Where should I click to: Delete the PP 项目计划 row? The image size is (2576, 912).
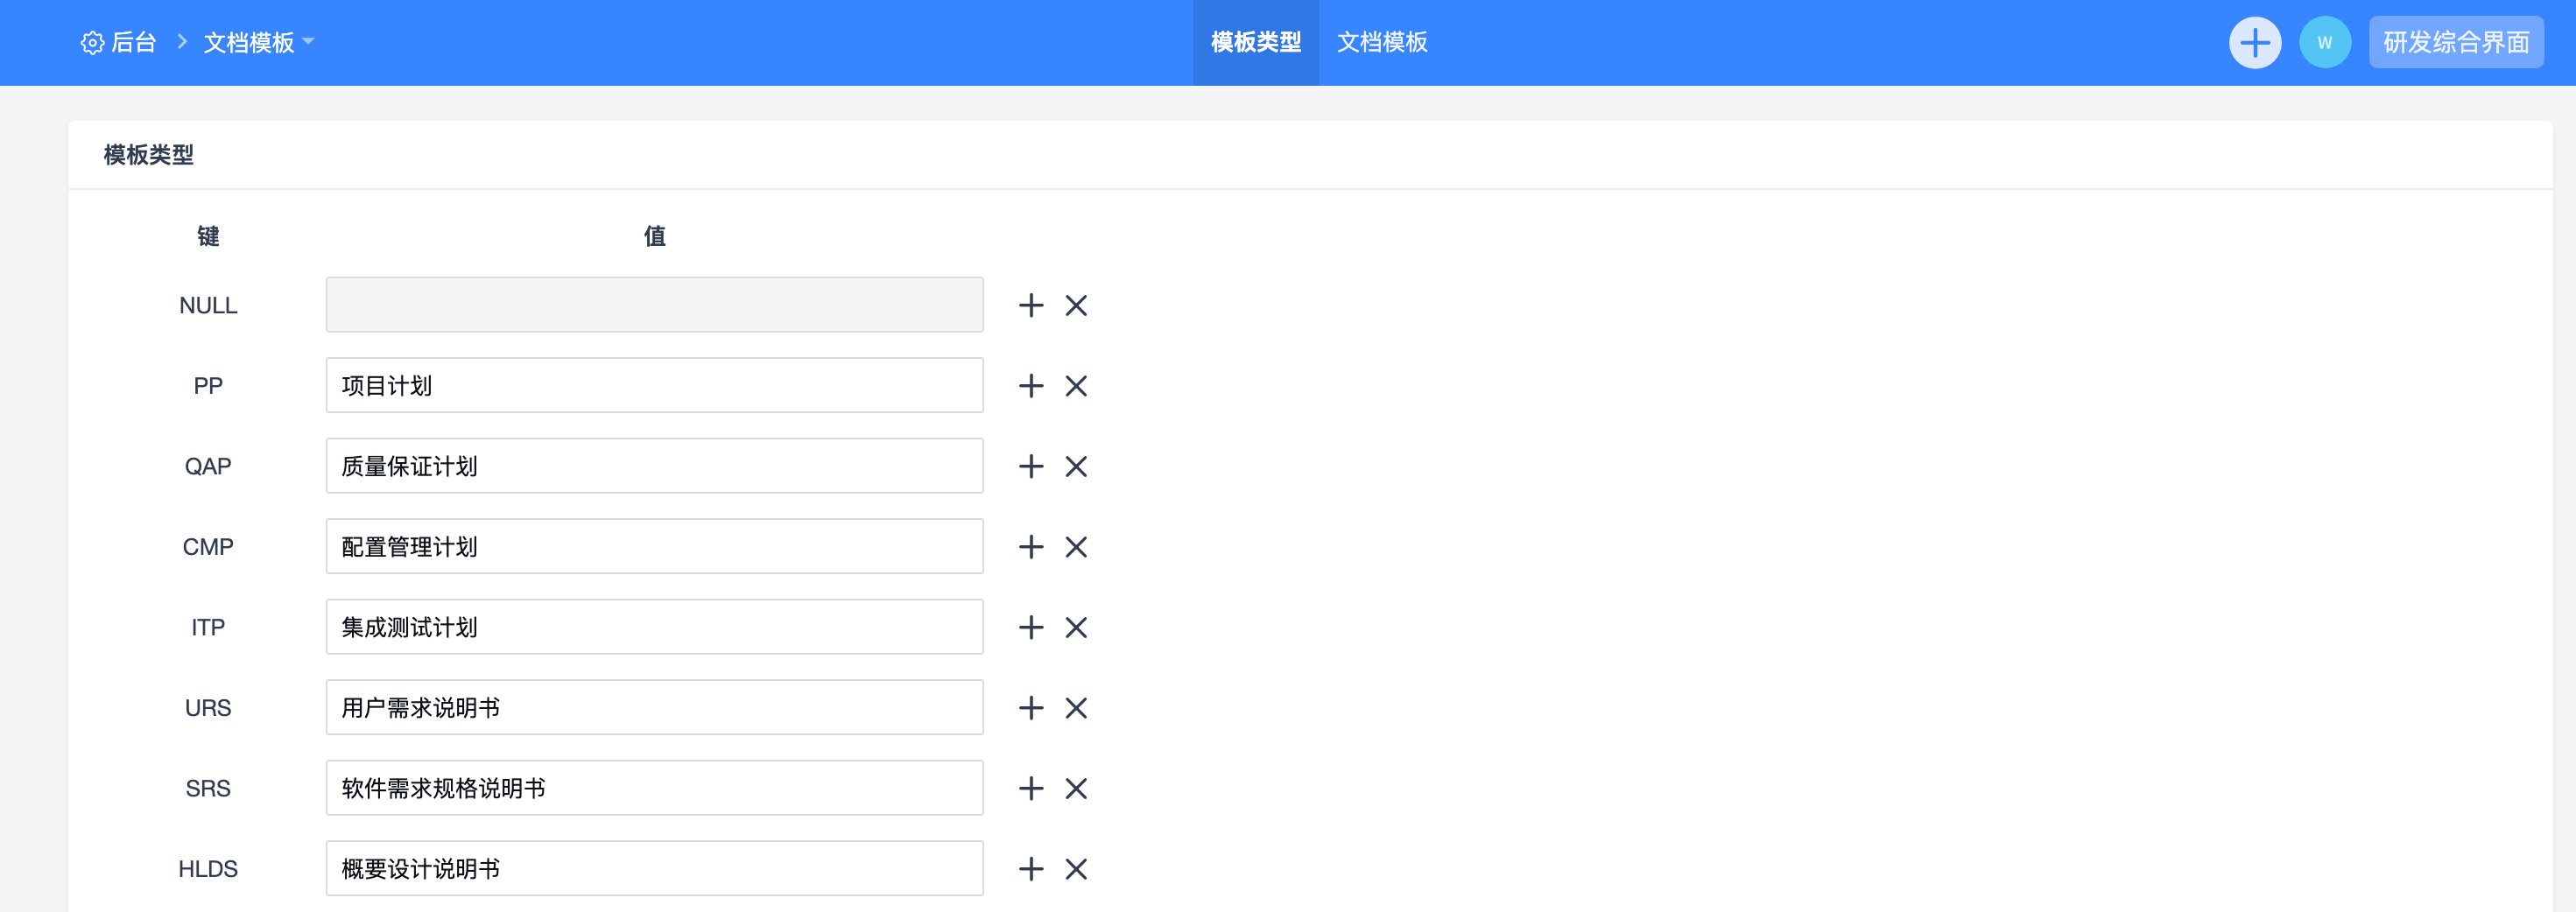coord(1076,386)
